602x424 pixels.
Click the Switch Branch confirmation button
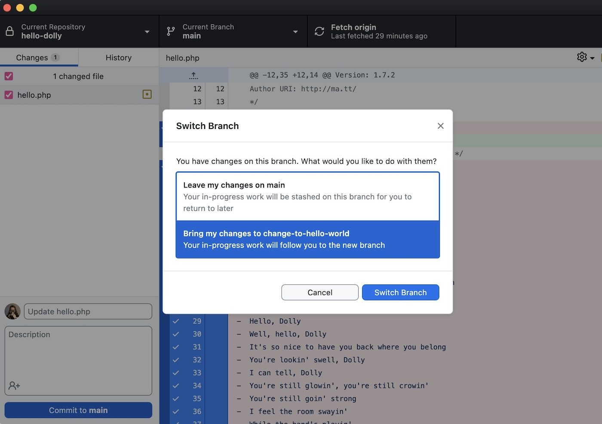400,292
